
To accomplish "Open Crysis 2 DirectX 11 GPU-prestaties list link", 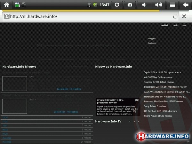I will click(x=163, y=72).
